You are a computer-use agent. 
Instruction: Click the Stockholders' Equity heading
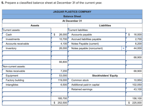point(105,76)
